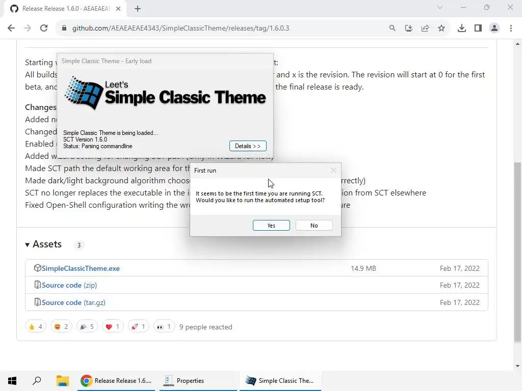
Task: Click the zip file icon for Source code (zip)
Action: coord(38,285)
